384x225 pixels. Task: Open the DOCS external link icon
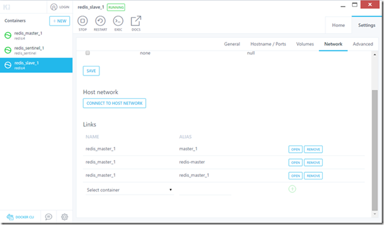click(x=136, y=21)
